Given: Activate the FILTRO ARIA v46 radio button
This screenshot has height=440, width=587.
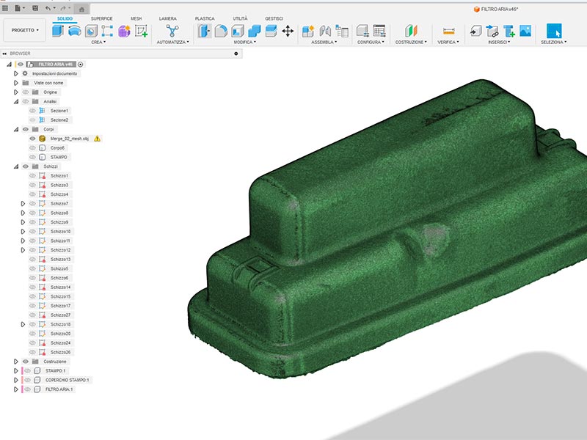Looking at the screenshot, I should (81, 65).
